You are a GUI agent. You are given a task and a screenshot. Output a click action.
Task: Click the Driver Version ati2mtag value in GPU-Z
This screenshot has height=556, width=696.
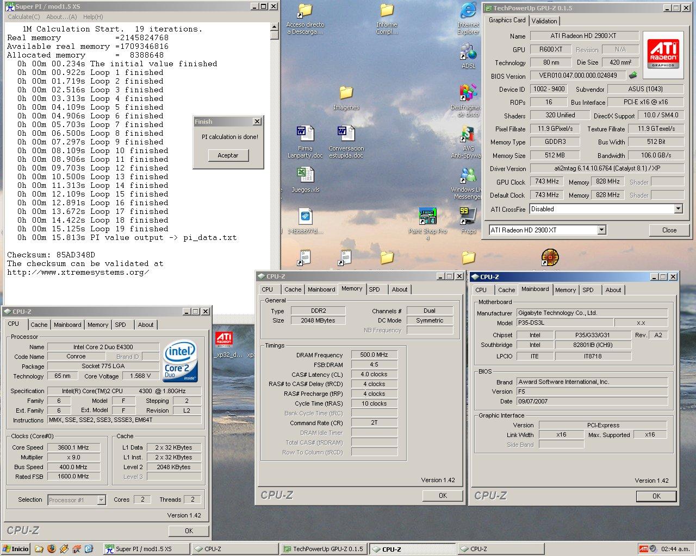point(606,168)
